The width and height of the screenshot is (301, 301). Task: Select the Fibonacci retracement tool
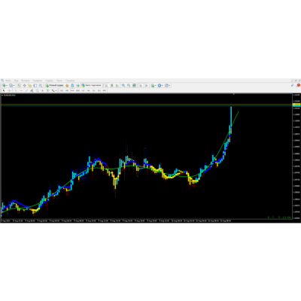point(37,90)
